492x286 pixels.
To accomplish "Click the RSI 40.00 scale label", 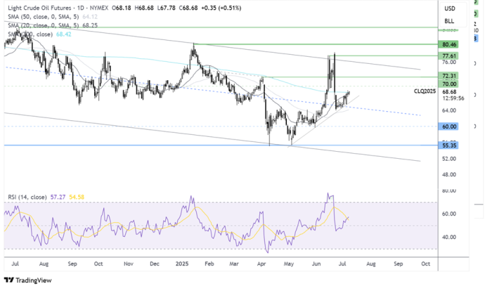I will click(x=449, y=237).
